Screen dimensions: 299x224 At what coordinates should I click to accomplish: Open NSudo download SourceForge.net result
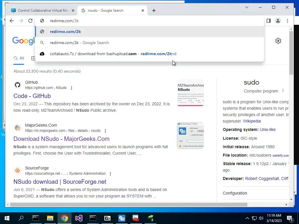[60, 181]
